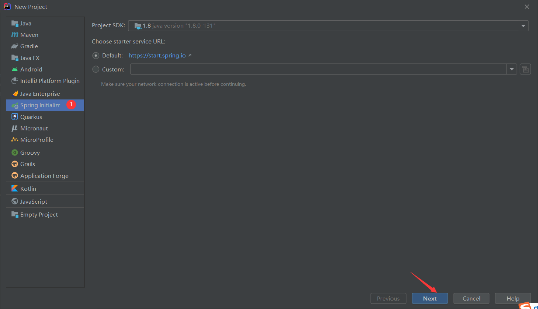The image size is (538, 309).
Task: Select the Default starter URL radio button
Action: click(96, 56)
